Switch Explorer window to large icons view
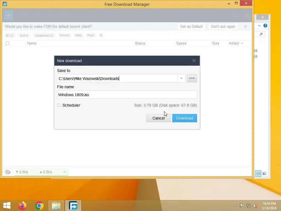 click(x=264, y=174)
